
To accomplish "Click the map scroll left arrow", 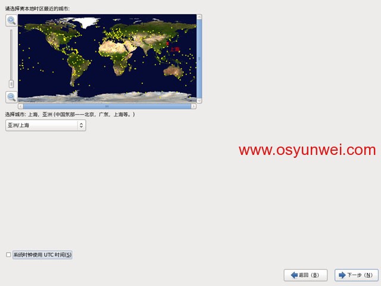I will click(x=21, y=106).
